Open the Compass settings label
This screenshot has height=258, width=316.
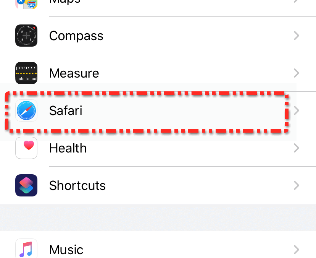tap(76, 36)
